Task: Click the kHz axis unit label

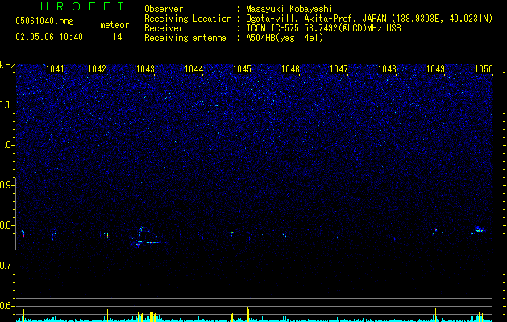Action: [x=7, y=65]
